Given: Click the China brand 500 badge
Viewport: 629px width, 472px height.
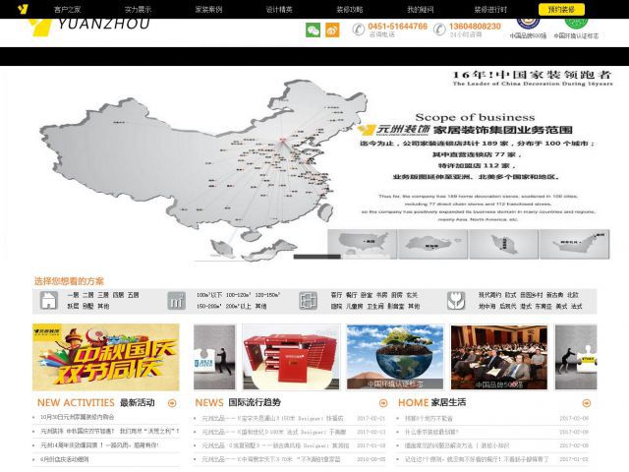Looking at the screenshot, I should coord(528,24).
